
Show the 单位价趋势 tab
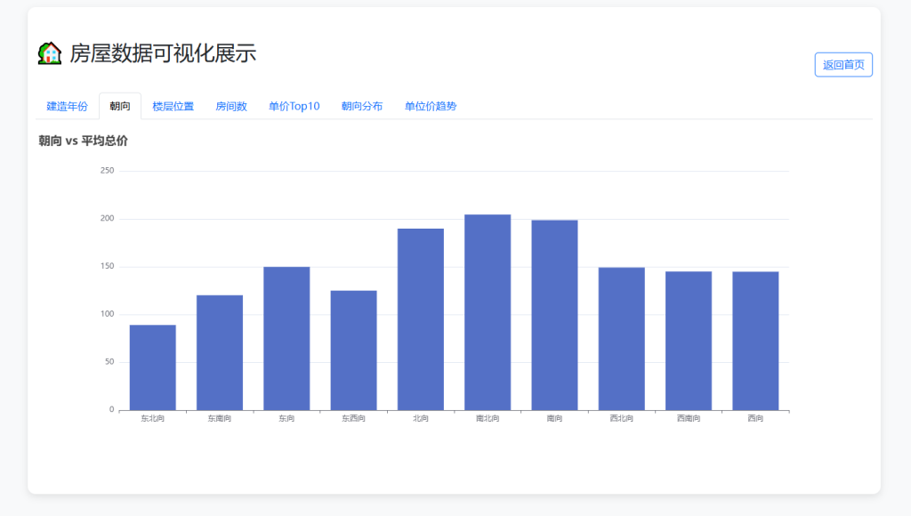[431, 107]
